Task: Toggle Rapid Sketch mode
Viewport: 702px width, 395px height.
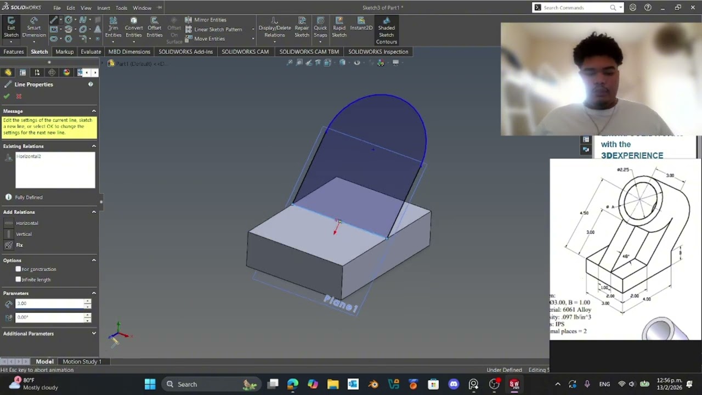Action: 339,27
